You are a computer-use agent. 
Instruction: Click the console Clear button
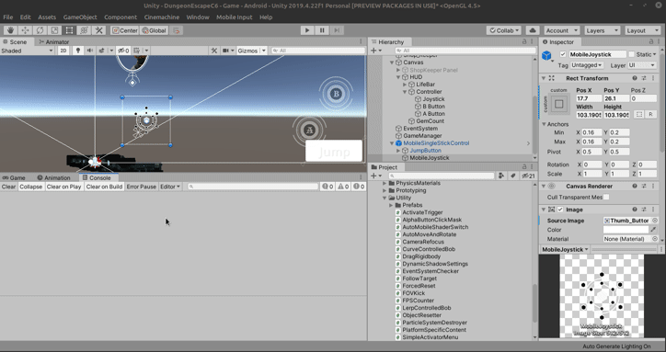[x=8, y=187]
